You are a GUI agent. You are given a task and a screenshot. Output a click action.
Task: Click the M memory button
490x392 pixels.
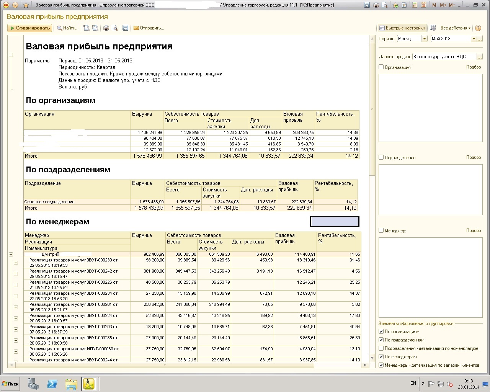(434, 5)
